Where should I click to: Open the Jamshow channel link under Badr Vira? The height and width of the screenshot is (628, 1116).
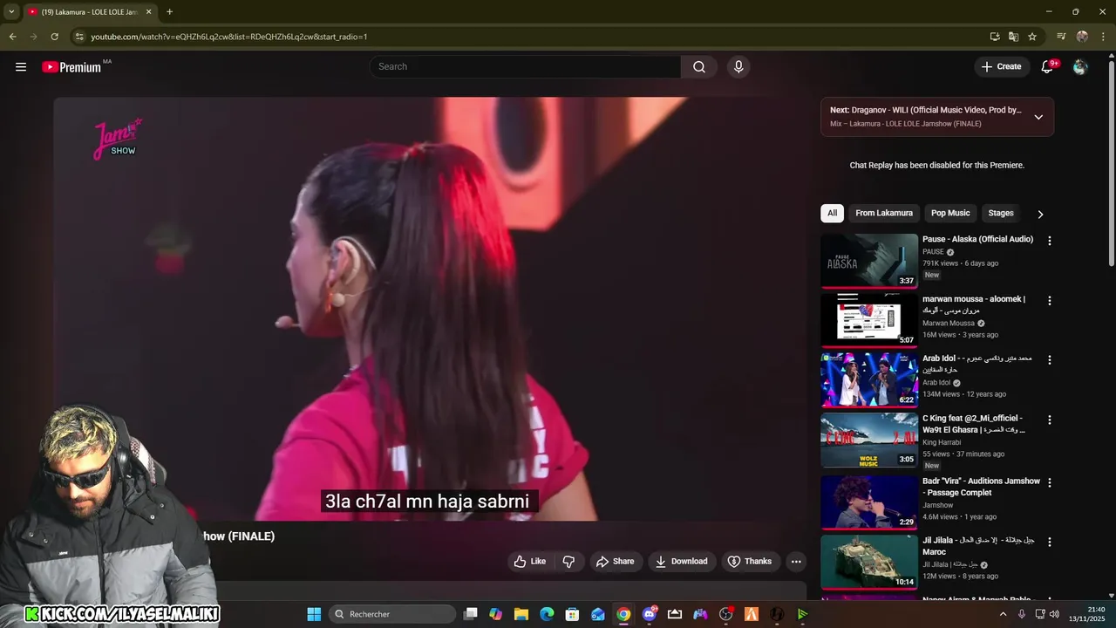[x=938, y=505]
